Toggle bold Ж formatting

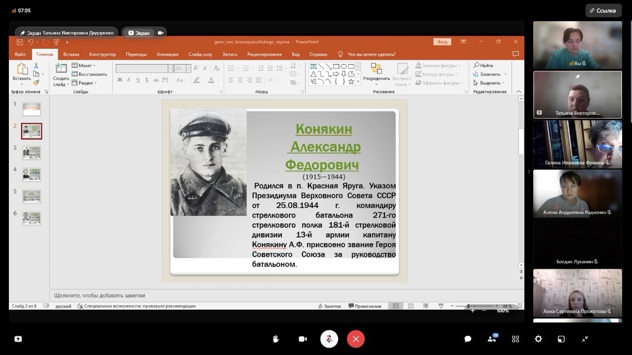119,80
